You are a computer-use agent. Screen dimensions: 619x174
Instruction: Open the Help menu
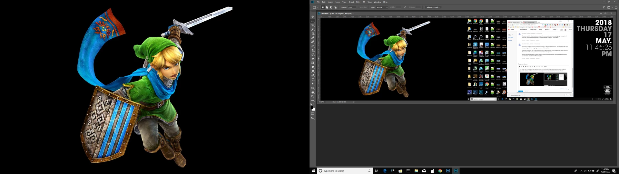(385, 2)
